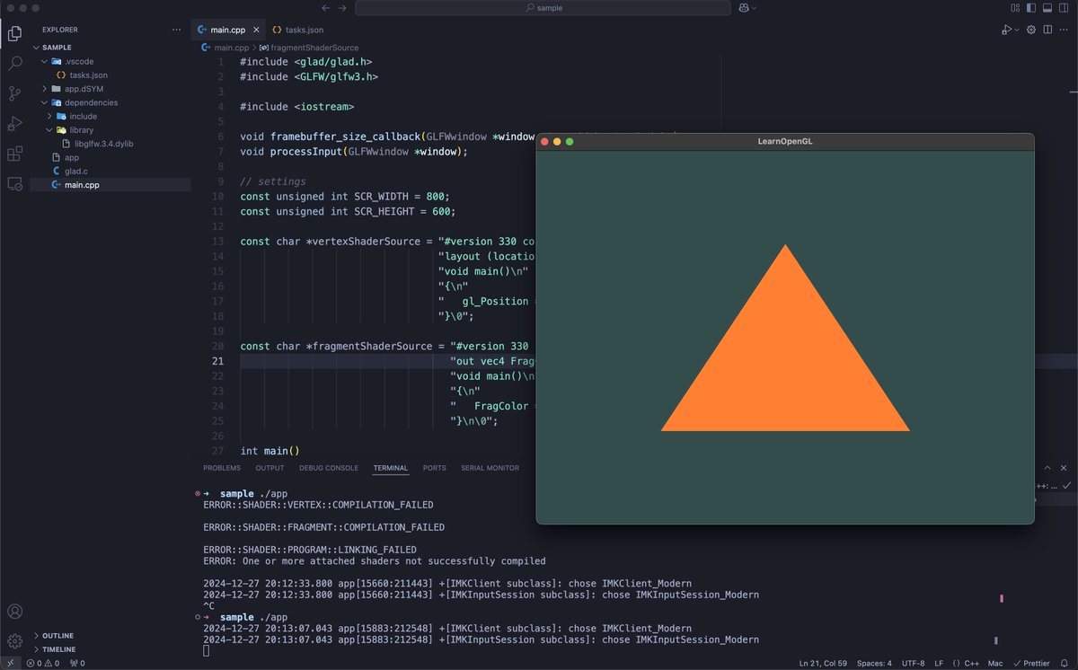Run the C/C++ file with debug button
Viewport: 1078px width, 670px height.
(1007, 30)
